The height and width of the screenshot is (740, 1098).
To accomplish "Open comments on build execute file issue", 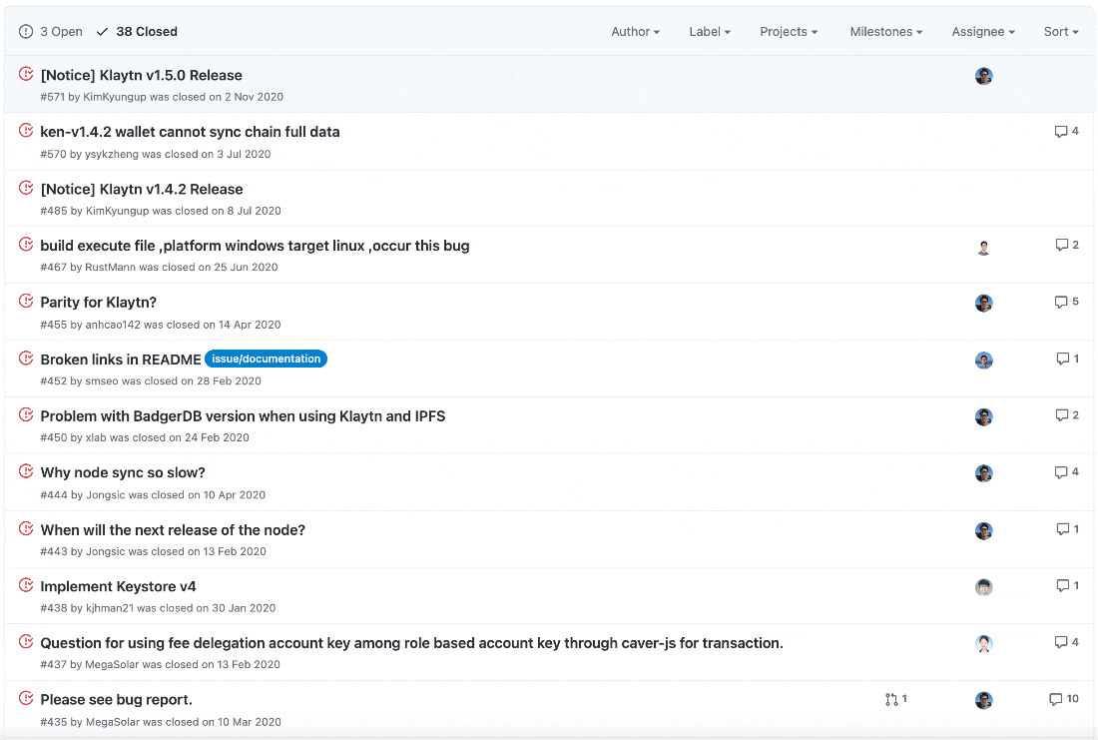I will click(1067, 245).
